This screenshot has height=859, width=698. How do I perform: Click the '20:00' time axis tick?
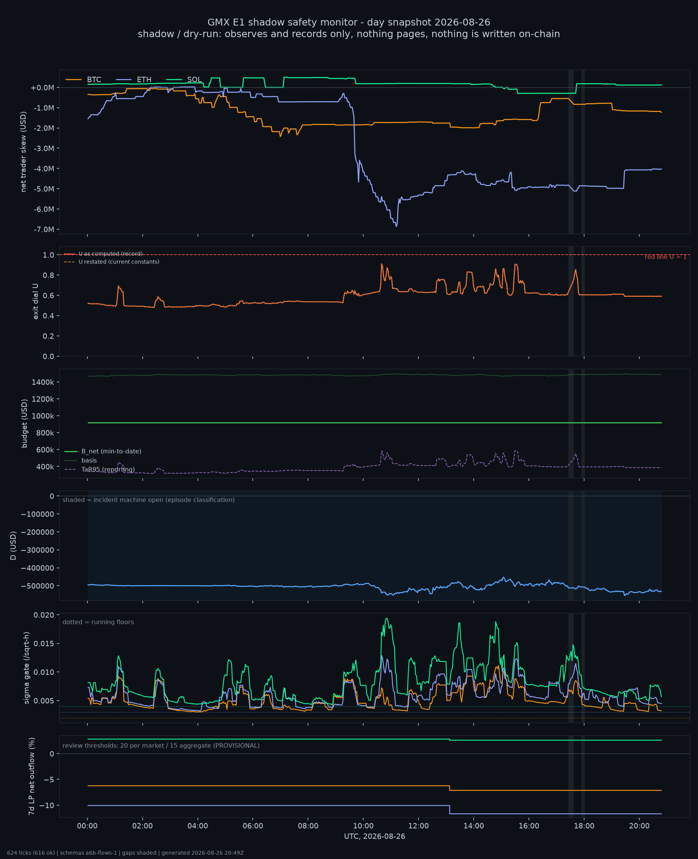pyautogui.click(x=639, y=826)
